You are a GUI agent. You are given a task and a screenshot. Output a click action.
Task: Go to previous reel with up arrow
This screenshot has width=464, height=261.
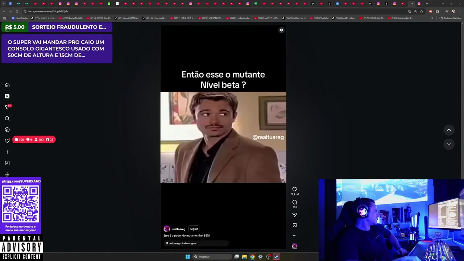[x=449, y=130]
